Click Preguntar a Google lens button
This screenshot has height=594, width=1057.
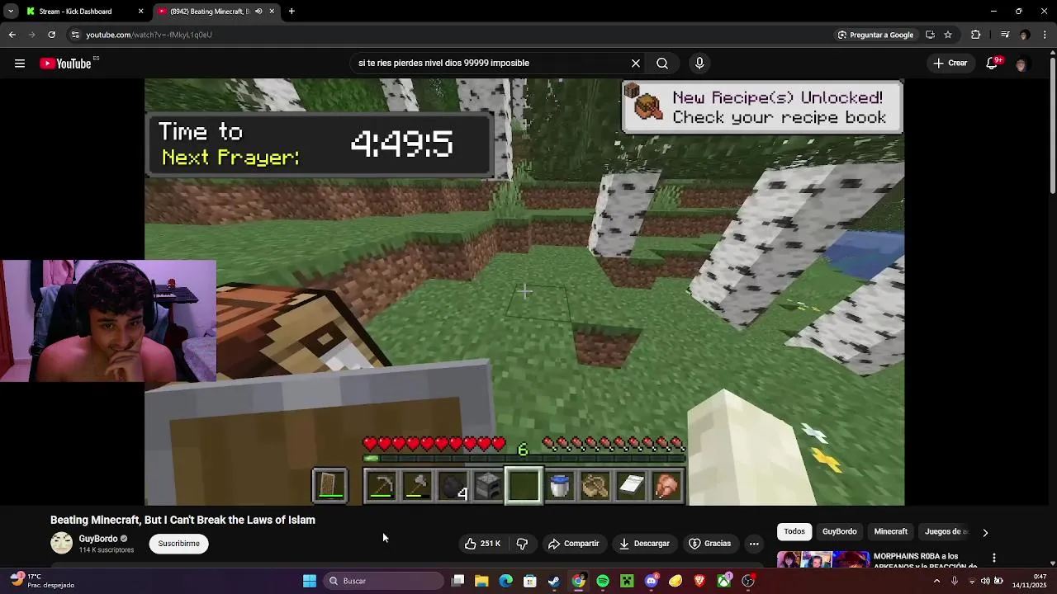(875, 35)
